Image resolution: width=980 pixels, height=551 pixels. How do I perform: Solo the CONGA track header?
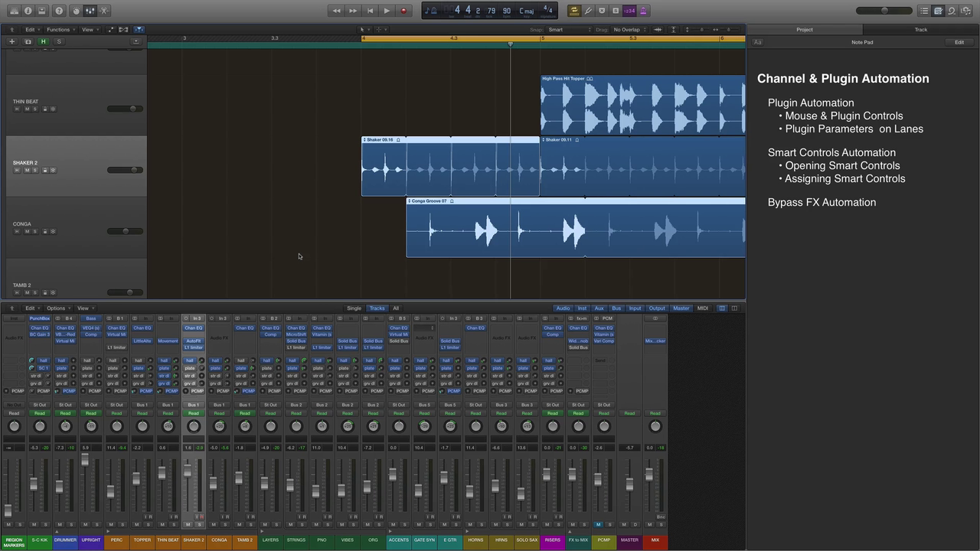34,231
